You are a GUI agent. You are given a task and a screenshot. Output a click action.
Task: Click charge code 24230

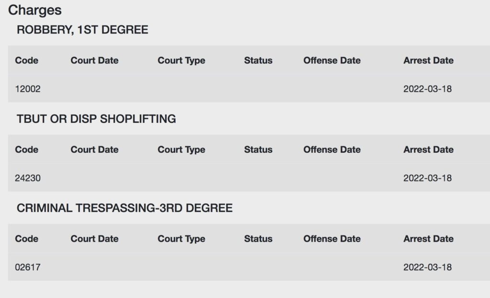coord(28,178)
